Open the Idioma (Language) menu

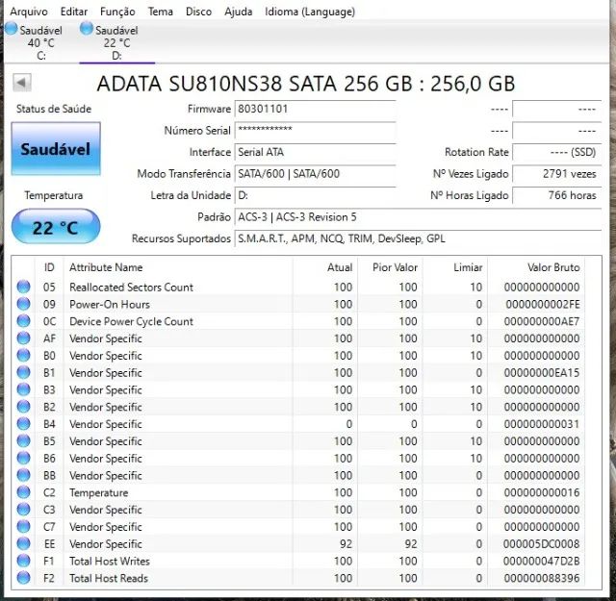point(310,12)
